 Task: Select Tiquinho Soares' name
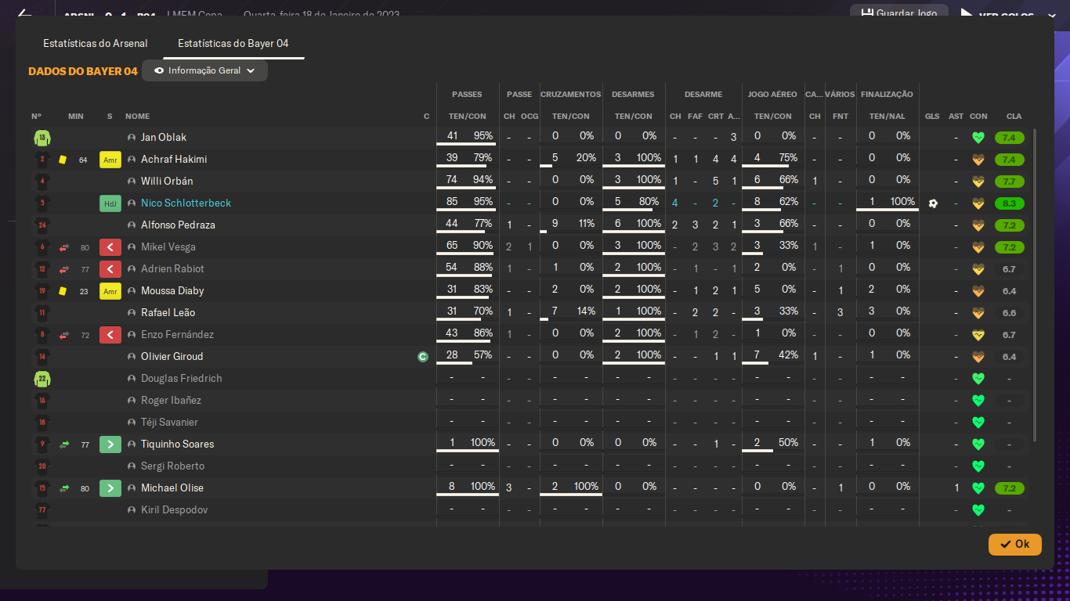coord(178,444)
